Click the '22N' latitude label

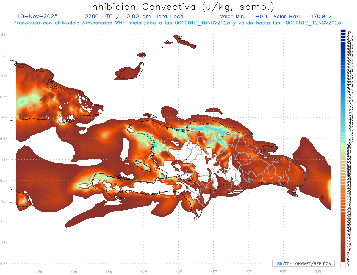click(x=4, y=34)
